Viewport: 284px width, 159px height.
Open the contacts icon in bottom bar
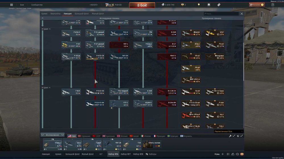(x=233, y=154)
